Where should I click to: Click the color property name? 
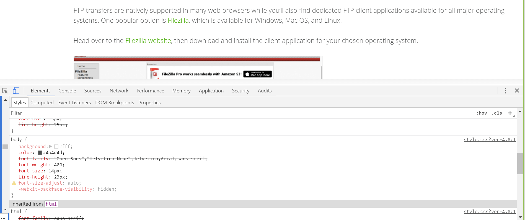25,152
